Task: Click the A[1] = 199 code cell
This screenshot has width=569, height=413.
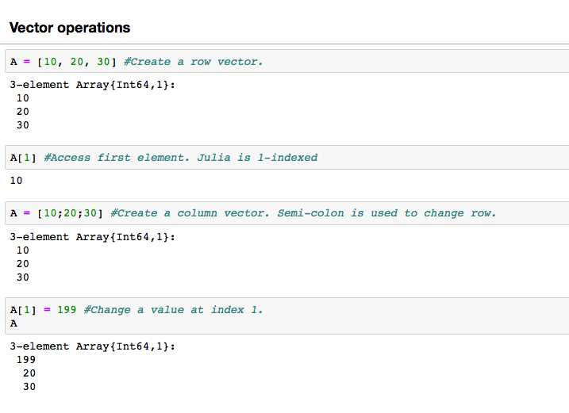Action: [287, 315]
